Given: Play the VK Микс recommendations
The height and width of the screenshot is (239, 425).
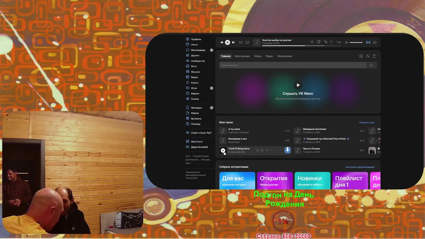Looking at the screenshot, I should [298, 85].
